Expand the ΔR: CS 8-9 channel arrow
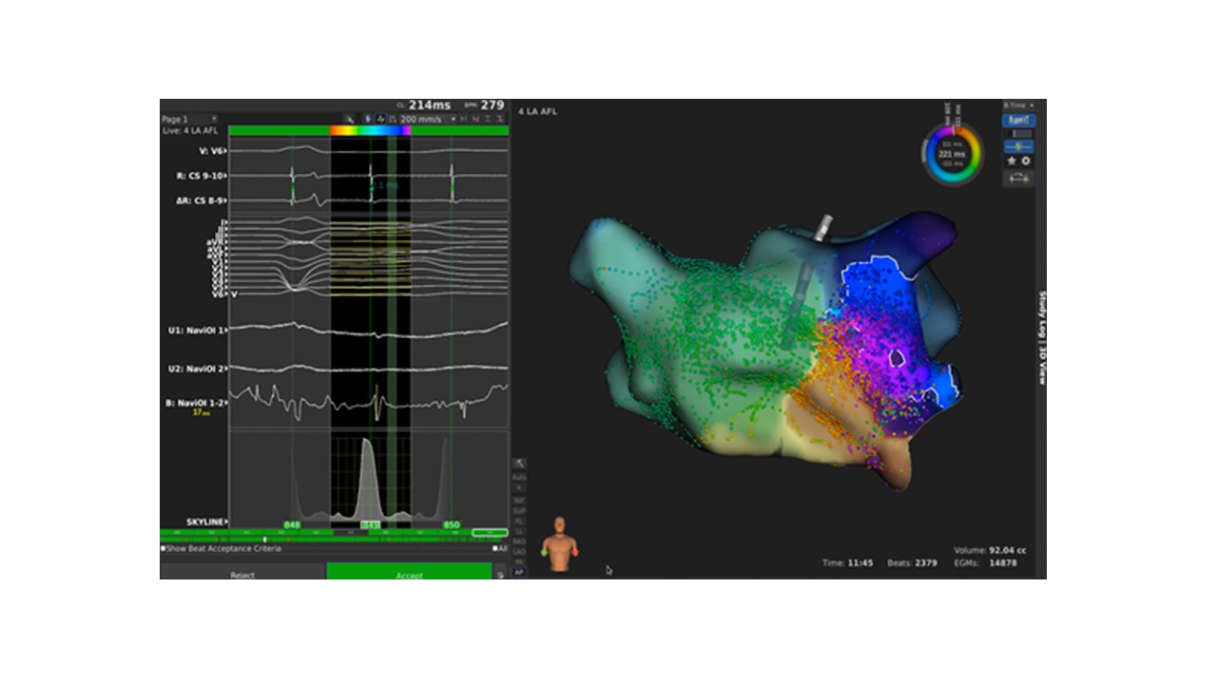This screenshot has height=684, width=1217. [x=225, y=201]
